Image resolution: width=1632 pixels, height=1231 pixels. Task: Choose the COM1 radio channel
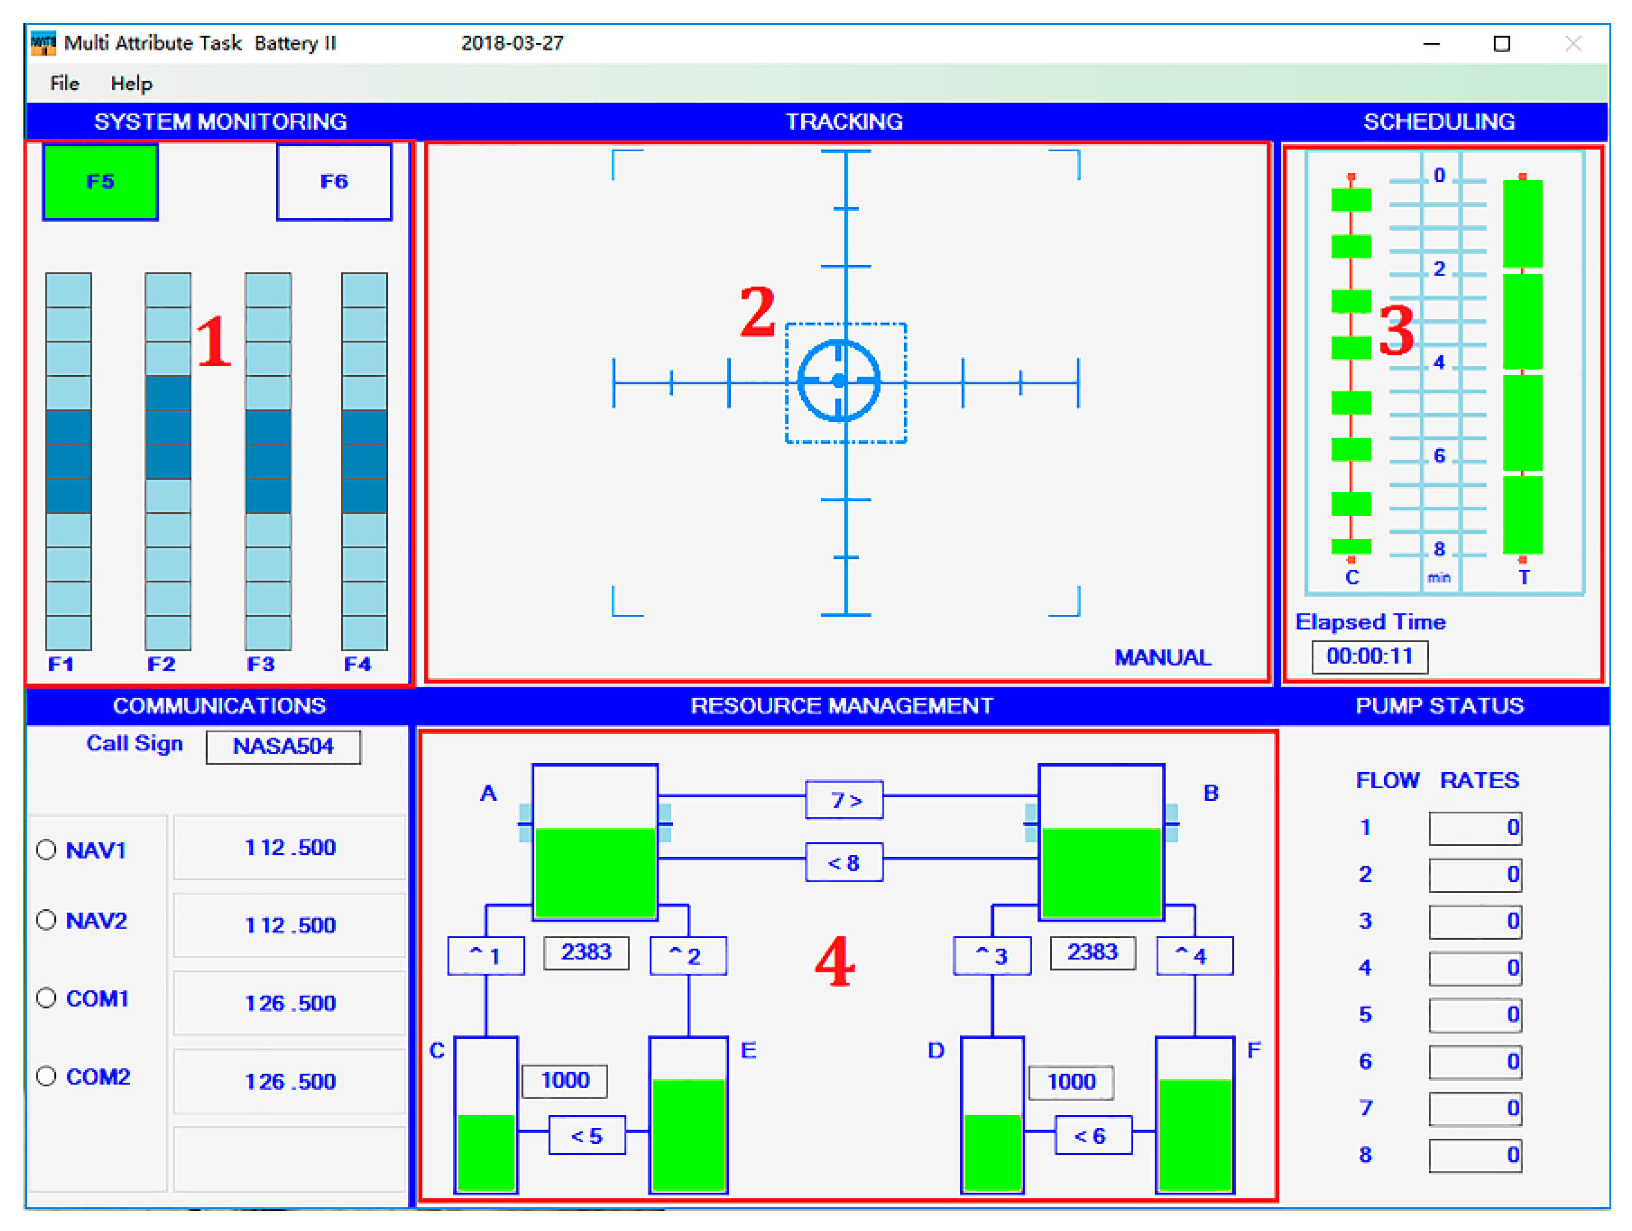tap(46, 998)
